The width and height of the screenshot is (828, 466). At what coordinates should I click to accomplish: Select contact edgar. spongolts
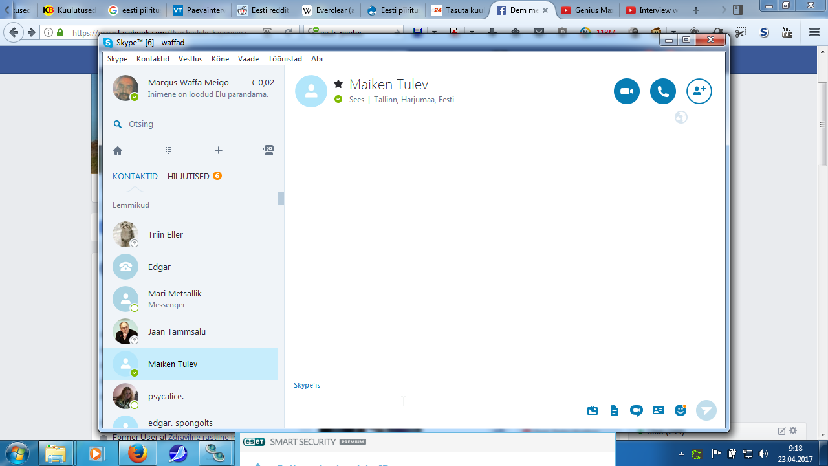190,421
